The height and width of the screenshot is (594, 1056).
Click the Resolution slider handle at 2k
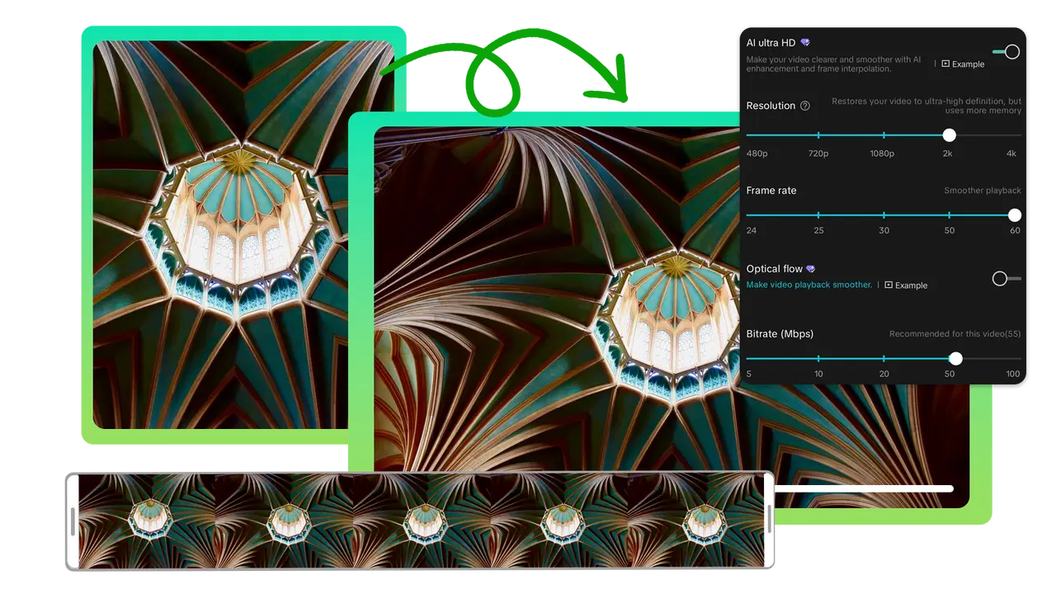point(949,135)
